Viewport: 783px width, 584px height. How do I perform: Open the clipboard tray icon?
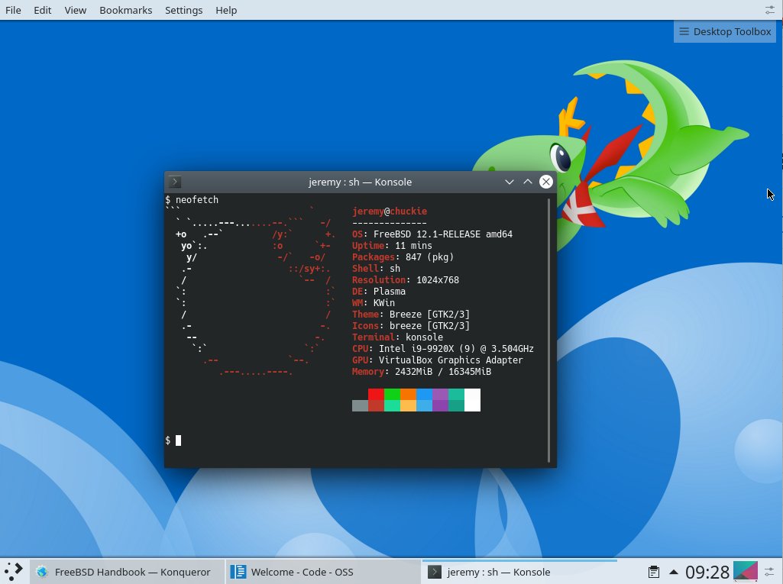(653, 572)
